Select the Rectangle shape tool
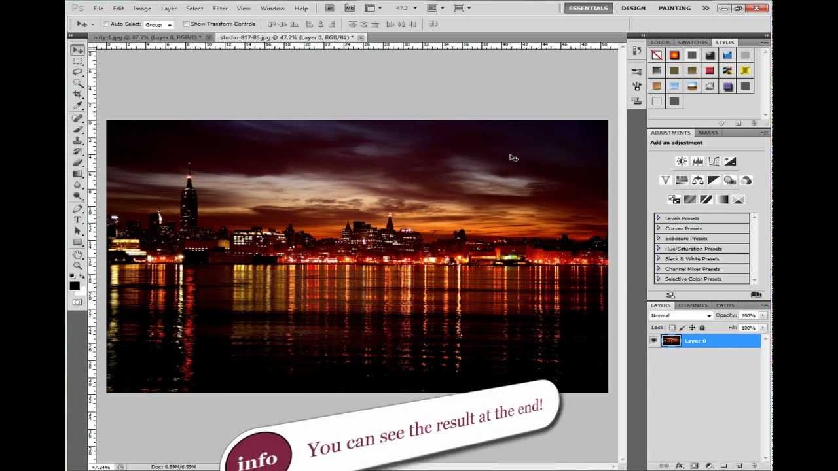838x471 pixels. tap(77, 242)
